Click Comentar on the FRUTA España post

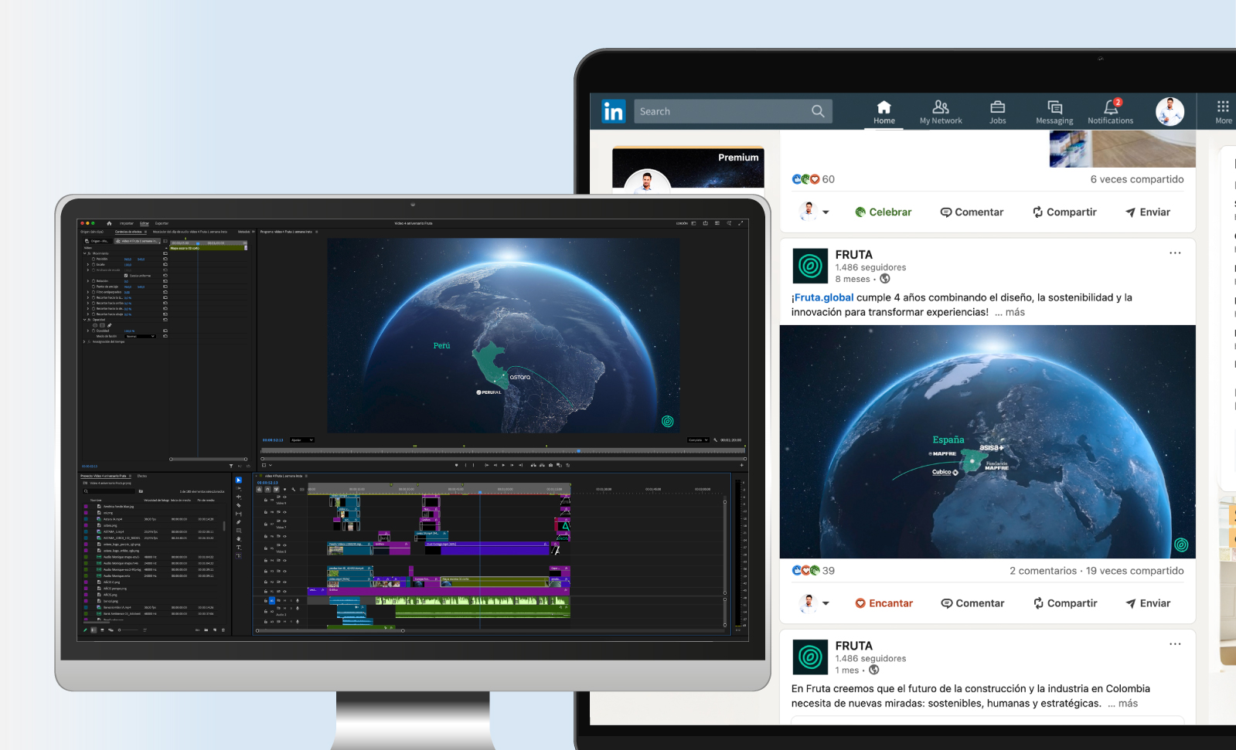pos(972,603)
